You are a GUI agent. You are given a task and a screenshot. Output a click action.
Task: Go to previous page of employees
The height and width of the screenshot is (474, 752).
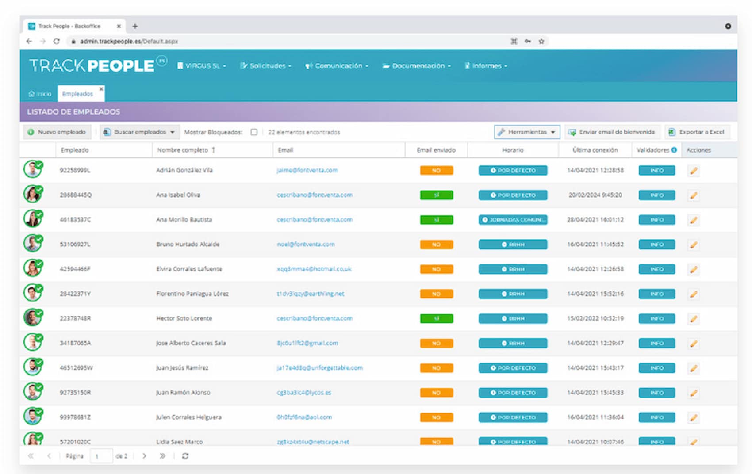(x=49, y=456)
